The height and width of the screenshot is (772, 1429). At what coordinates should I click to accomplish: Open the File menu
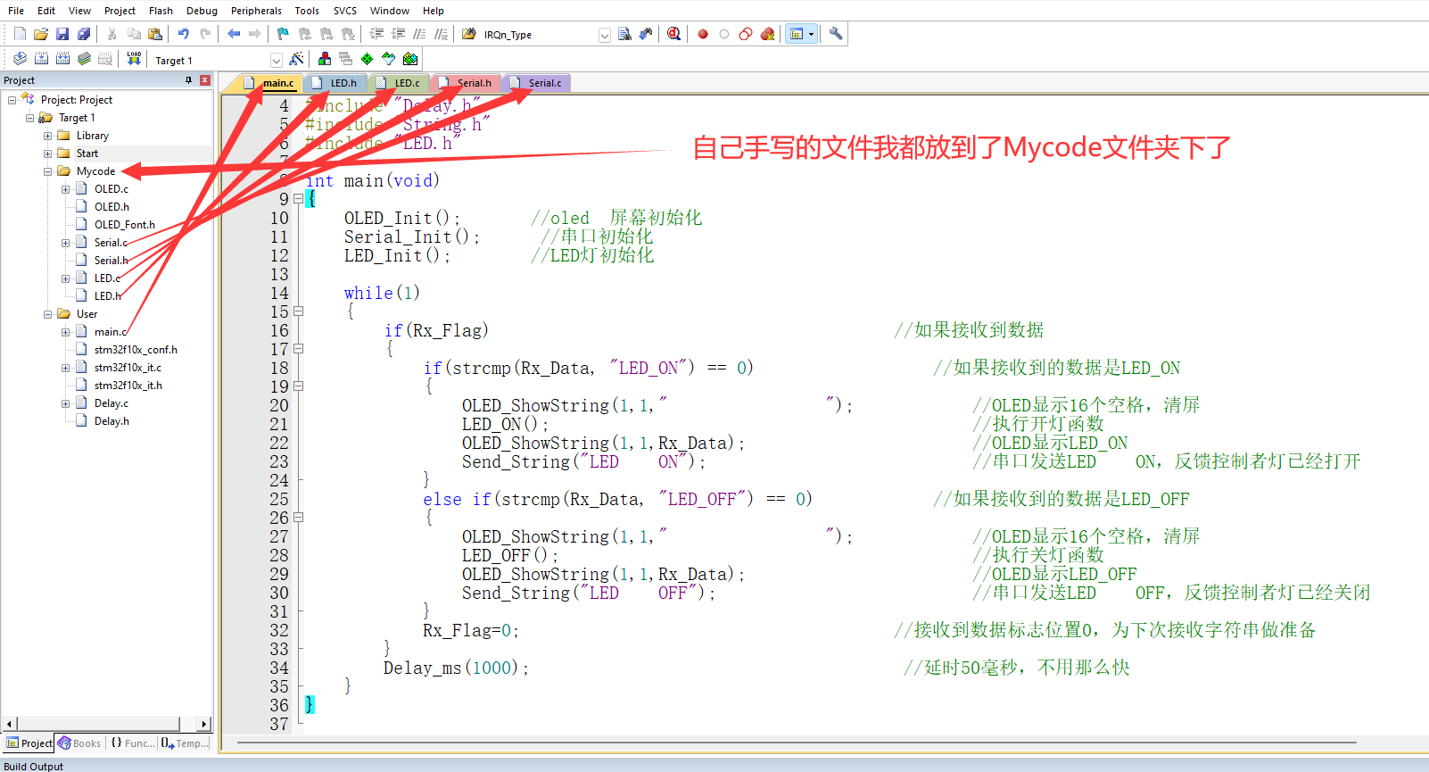[16, 11]
